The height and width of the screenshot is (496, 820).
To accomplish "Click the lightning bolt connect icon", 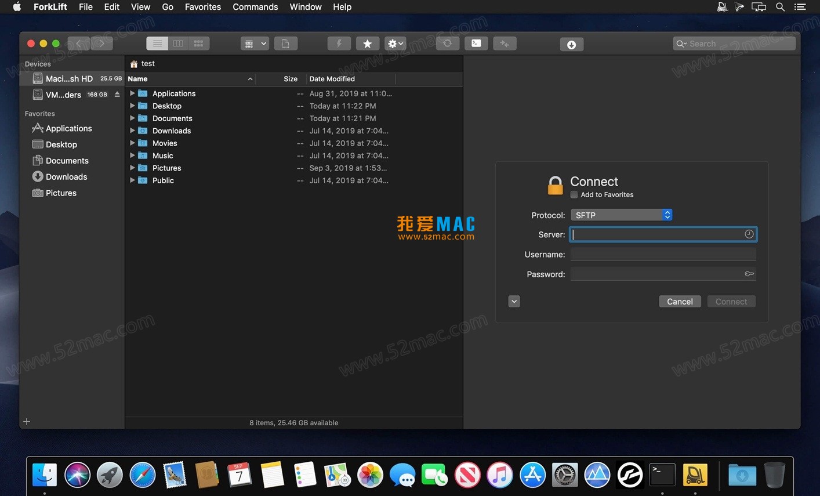I will point(339,44).
